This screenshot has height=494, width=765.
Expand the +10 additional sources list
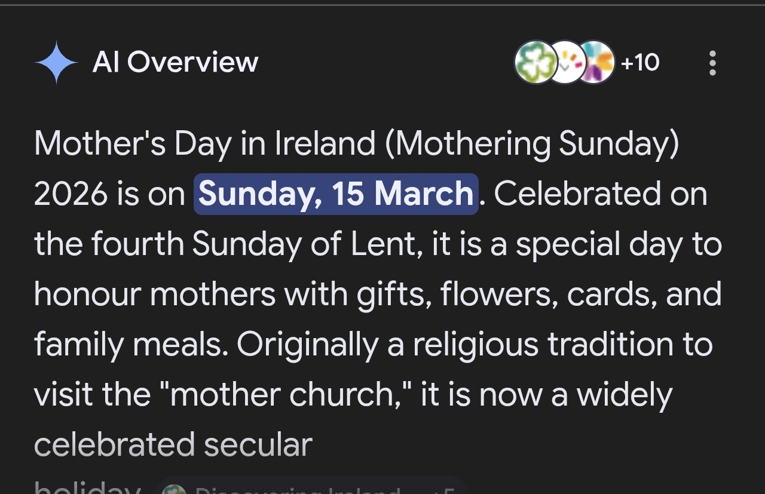(x=640, y=62)
